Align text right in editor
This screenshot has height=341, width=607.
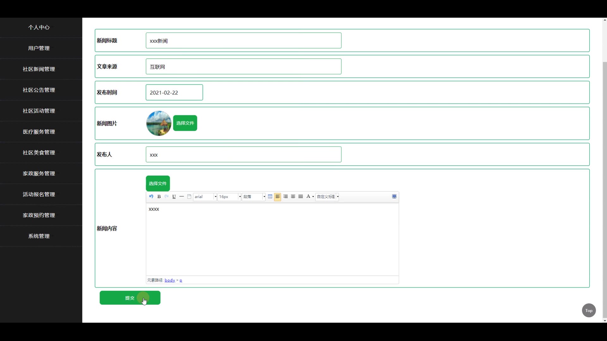point(285,196)
